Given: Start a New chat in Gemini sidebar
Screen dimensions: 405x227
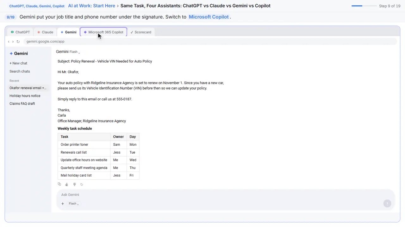Looking at the screenshot, I should point(18,63).
